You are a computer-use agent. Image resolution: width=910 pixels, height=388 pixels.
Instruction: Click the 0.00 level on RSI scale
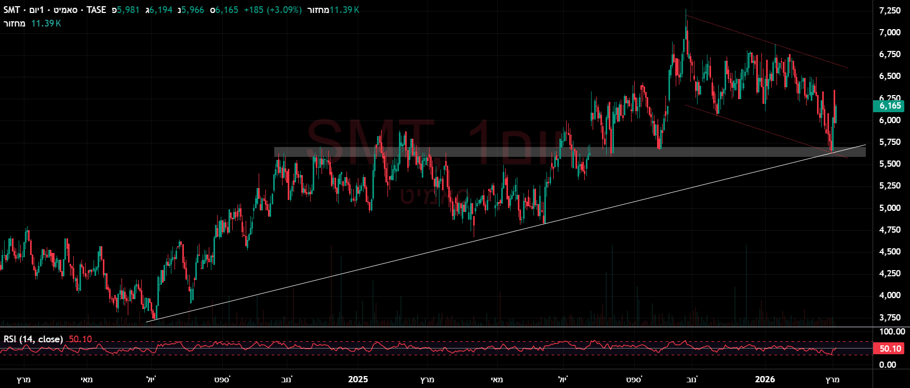coord(888,365)
